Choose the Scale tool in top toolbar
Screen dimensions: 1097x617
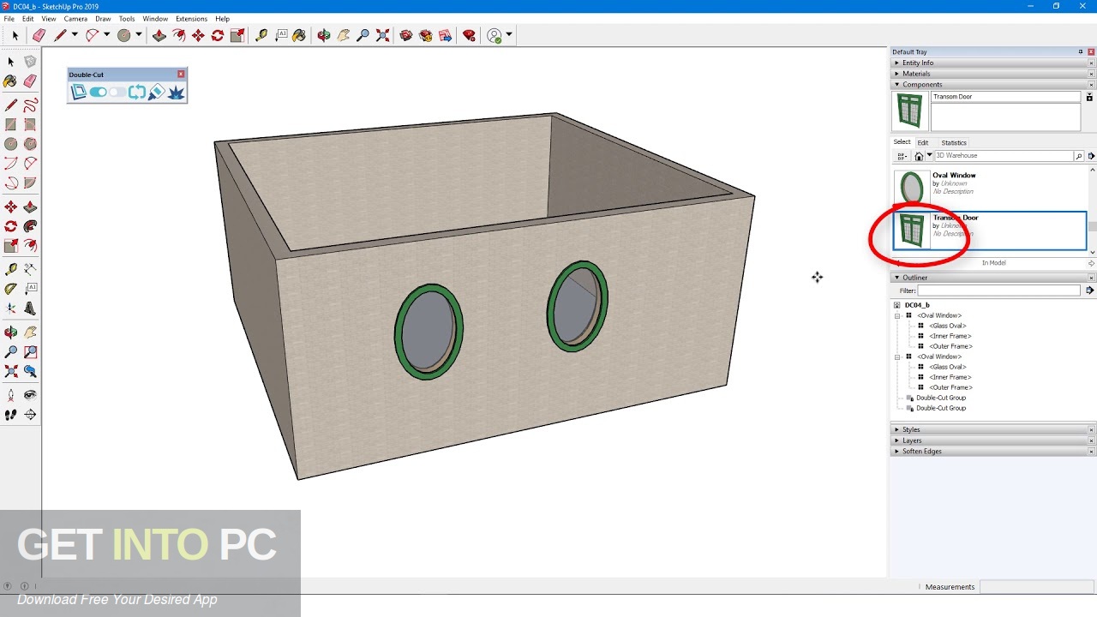point(237,35)
